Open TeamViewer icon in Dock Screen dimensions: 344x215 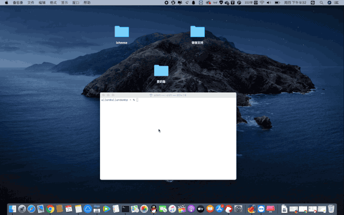click(x=261, y=209)
